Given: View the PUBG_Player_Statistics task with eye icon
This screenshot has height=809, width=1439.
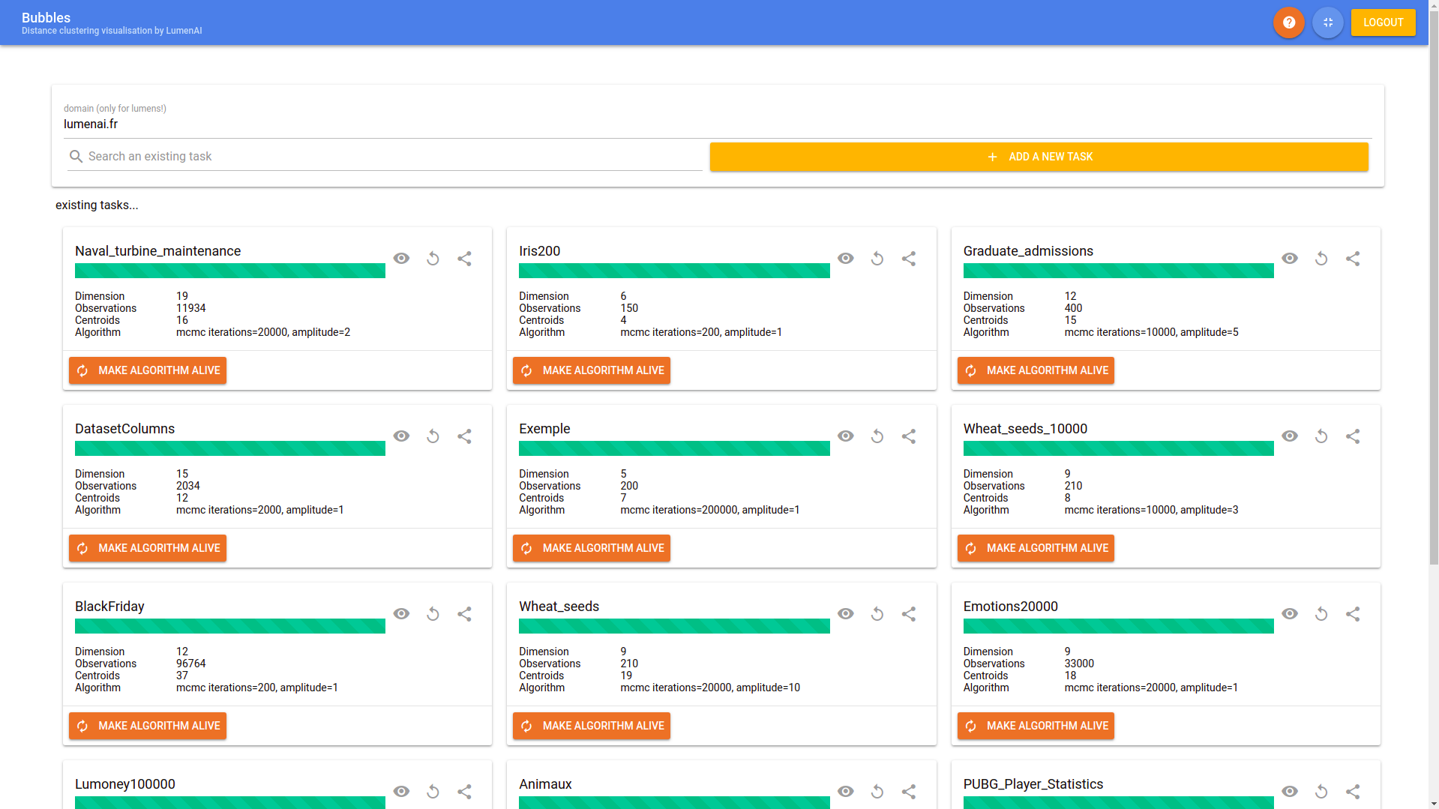Looking at the screenshot, I should 1289,792.
